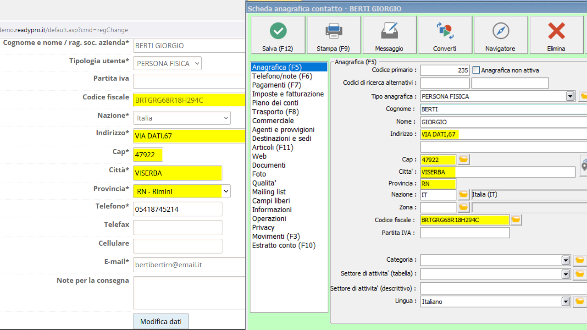The height and width of the screenshot is (330, 587).
Task: Open the Navigatore compass icon
Action: coord(500,30)
